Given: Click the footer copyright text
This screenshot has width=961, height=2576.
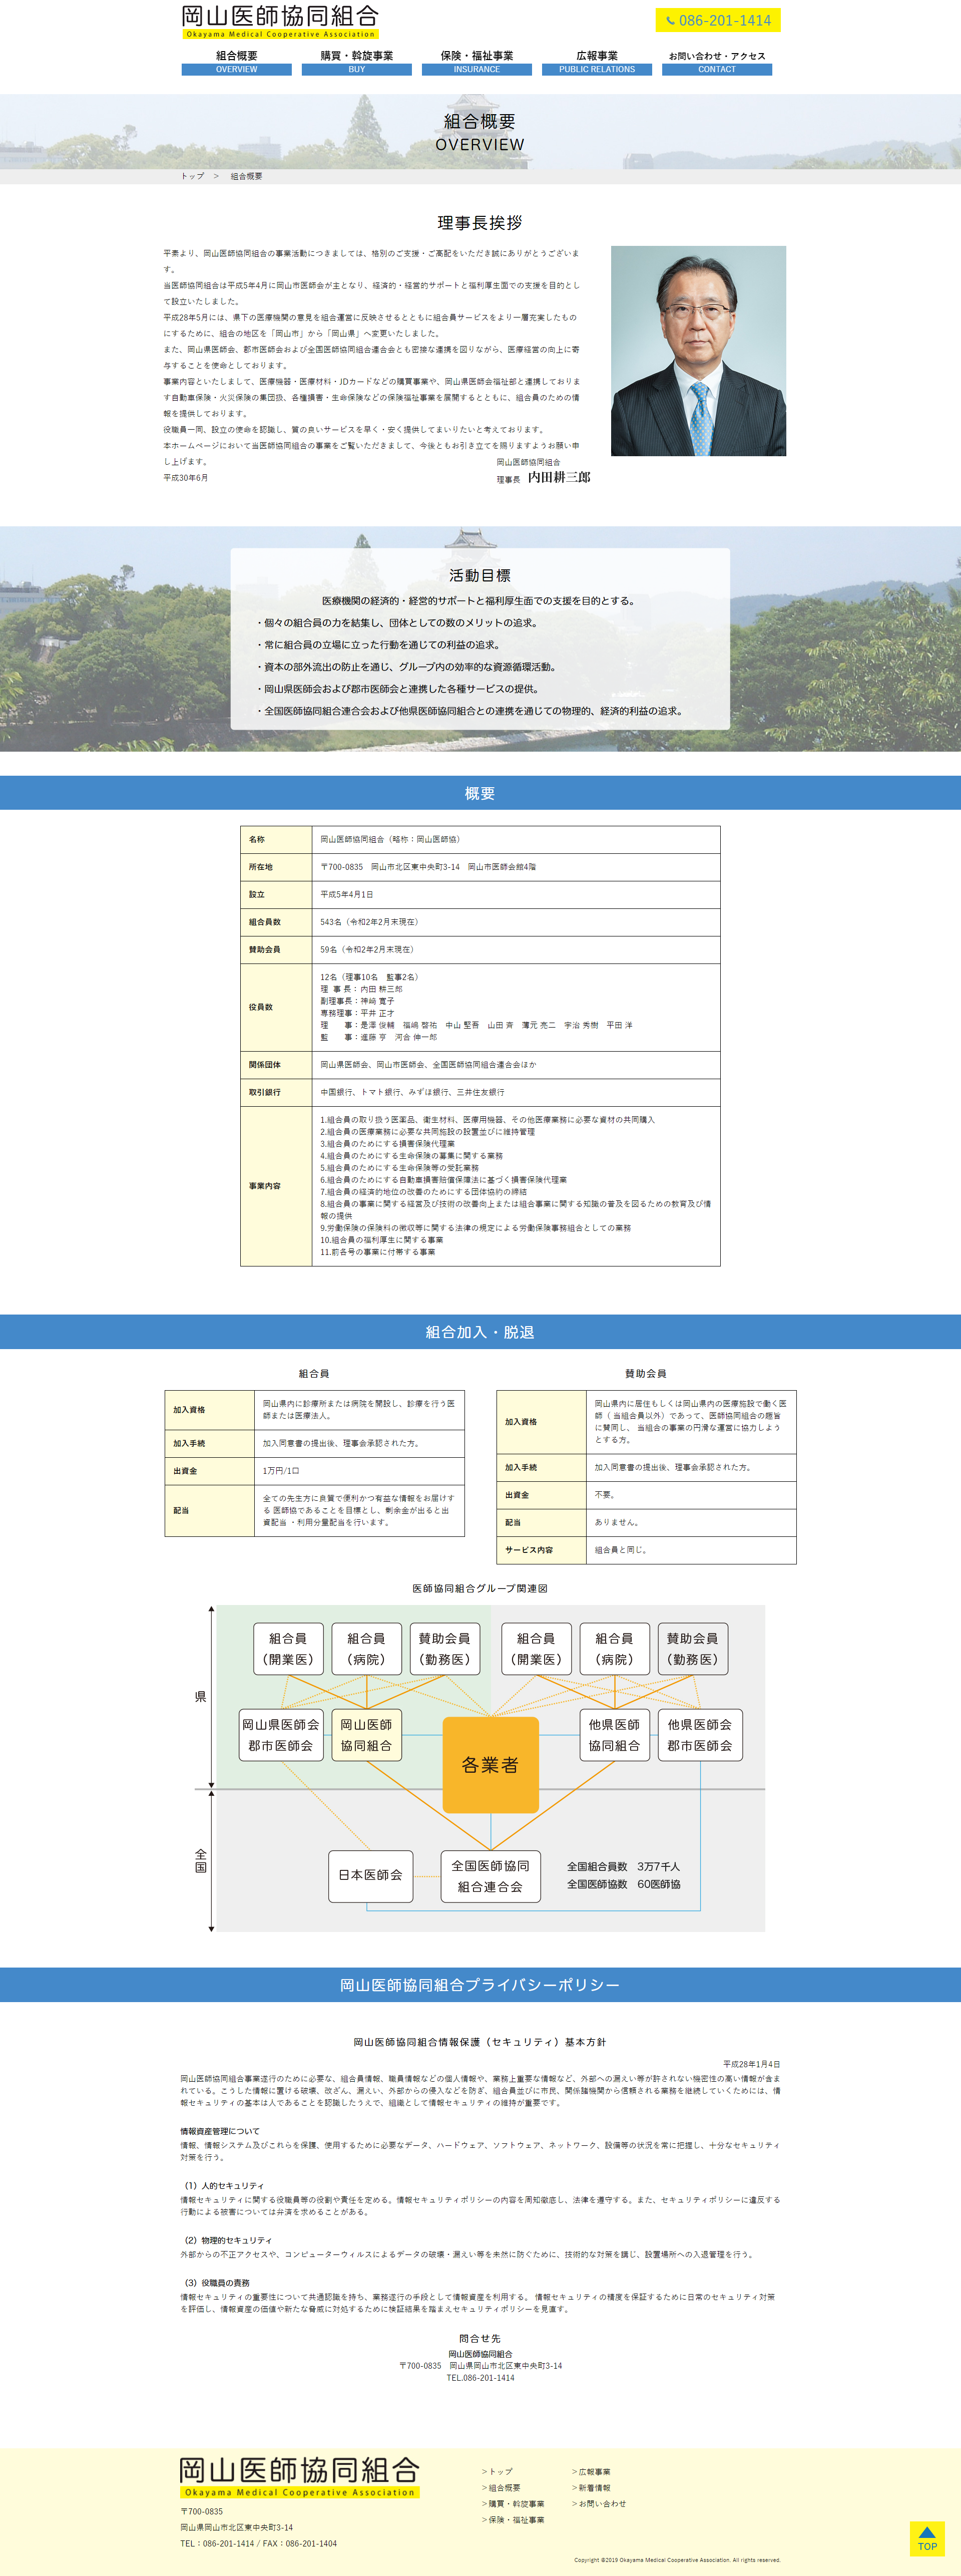Looking at the screenshot, I should pyautogui.click(x=677, y=2560).
